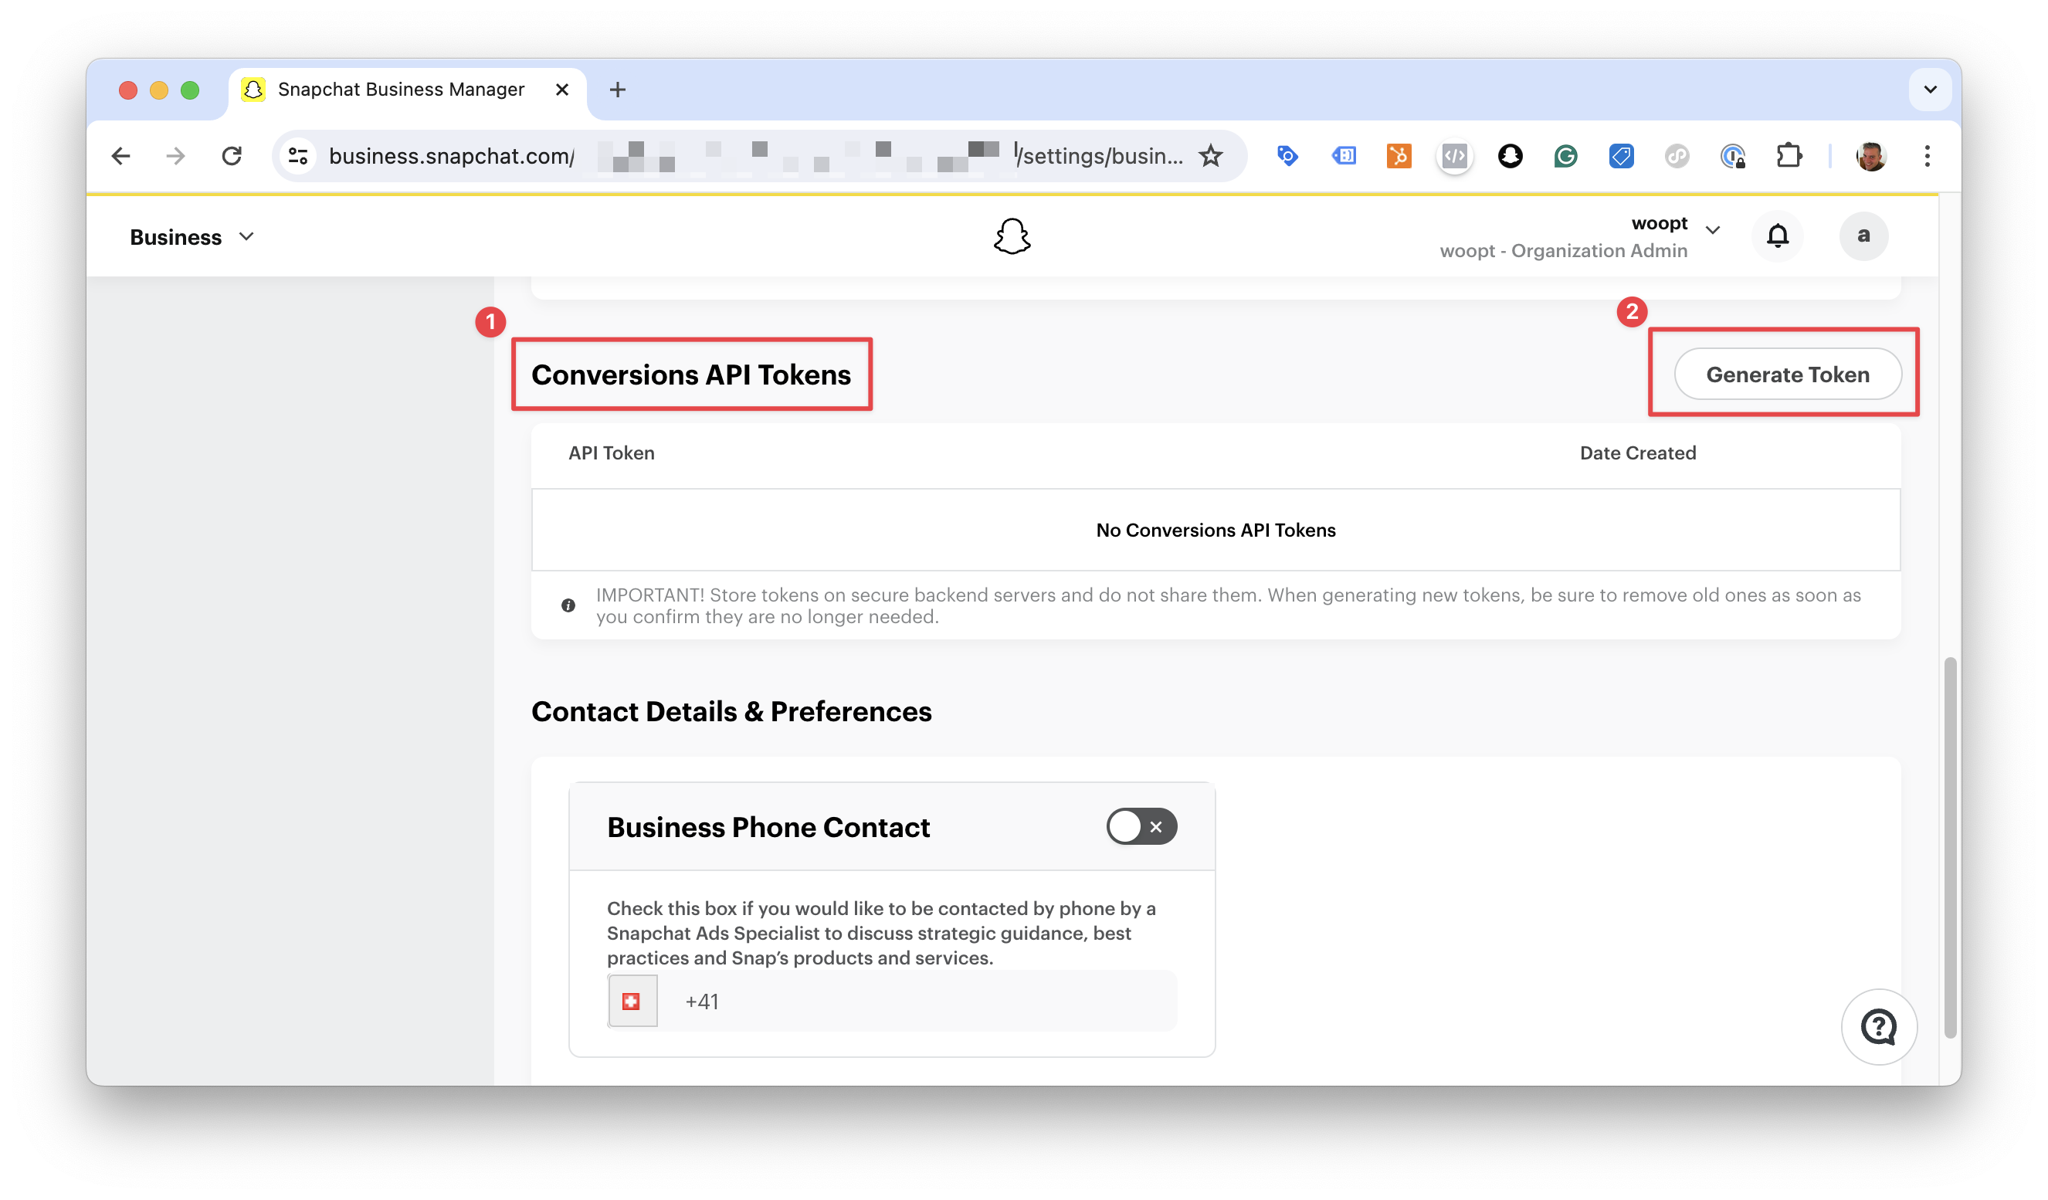Open the blue tag extension icon

pyautogui.click(x=1287, y=156)
